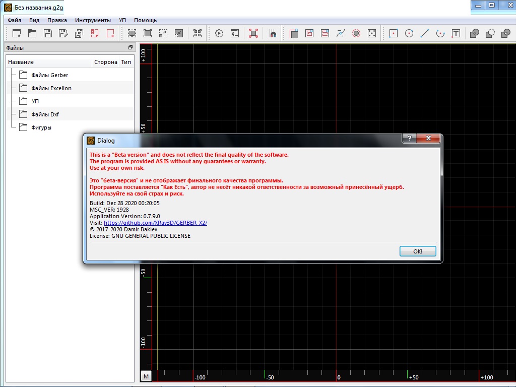
Task: Export to PDF with the red page icon
Action: pos(95,33)
